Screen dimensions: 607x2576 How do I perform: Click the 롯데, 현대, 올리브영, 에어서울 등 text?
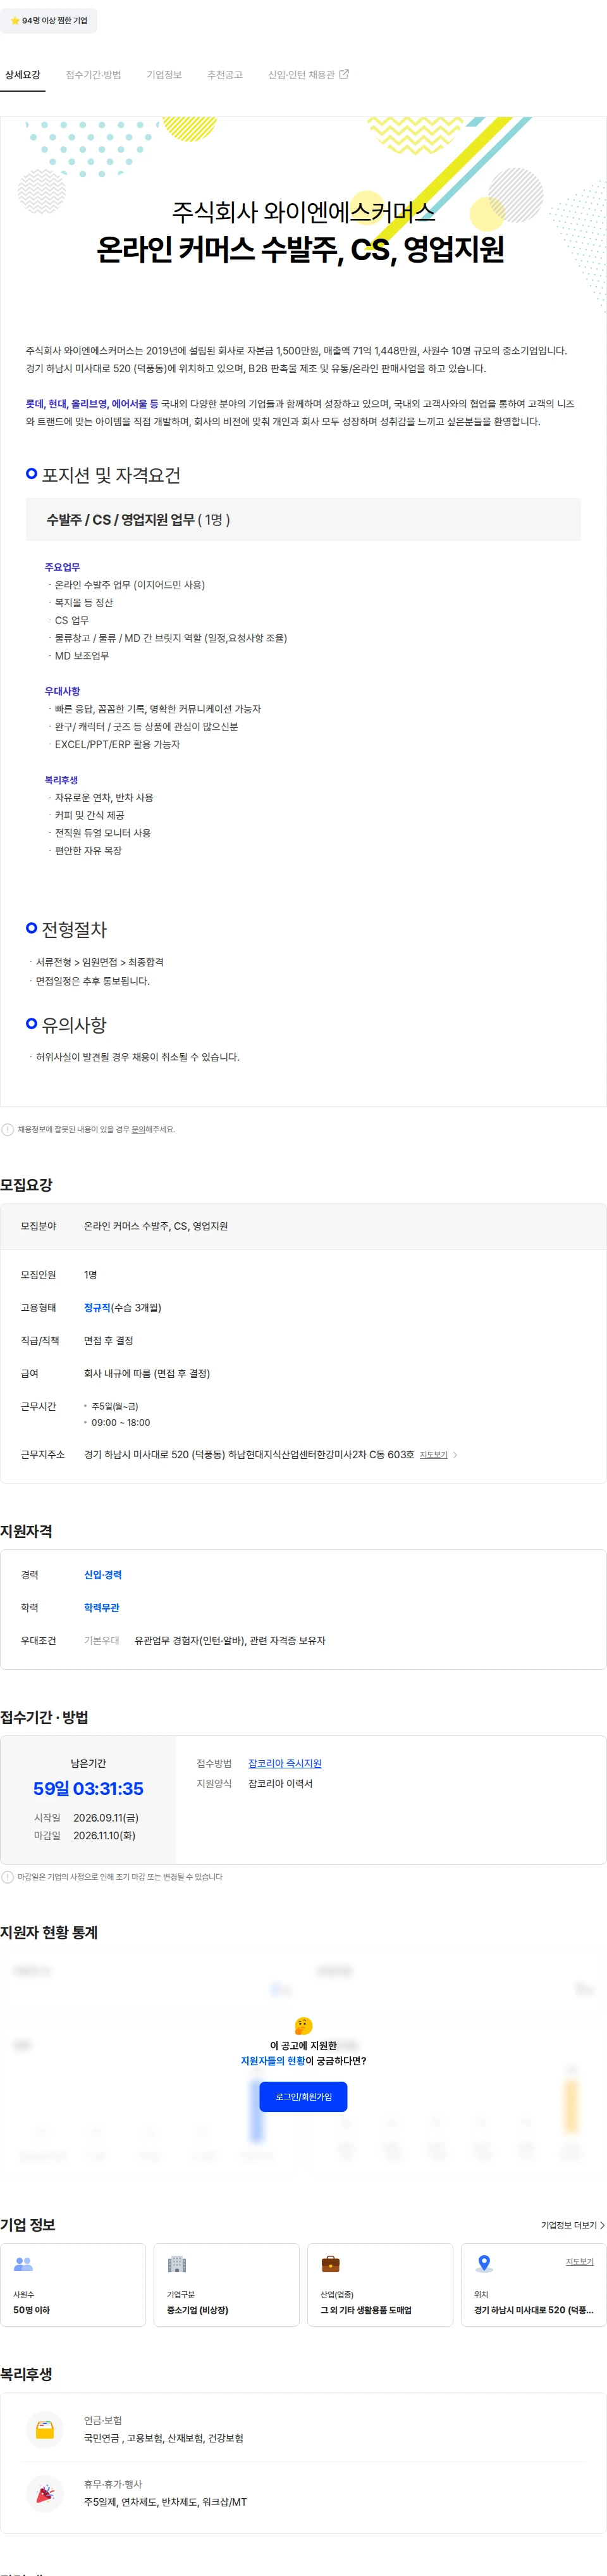pos(92,404)
